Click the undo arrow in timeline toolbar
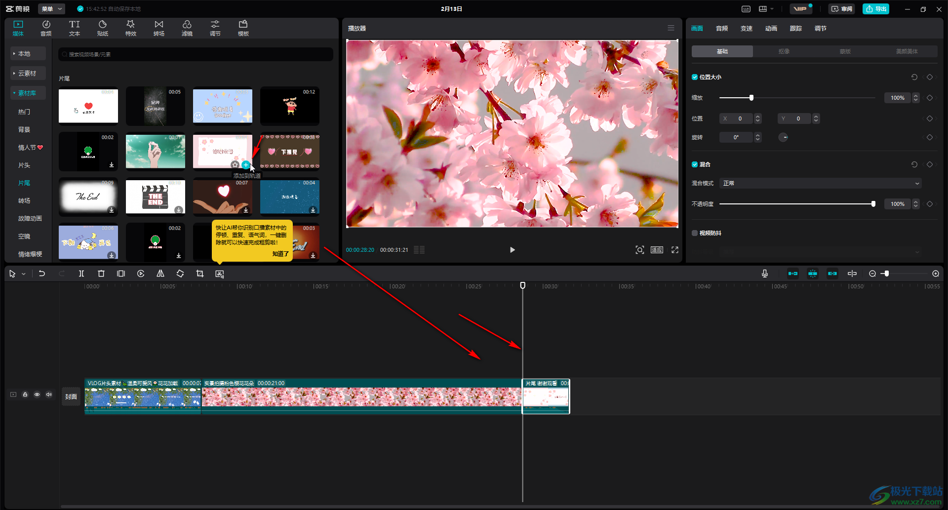 42,274
